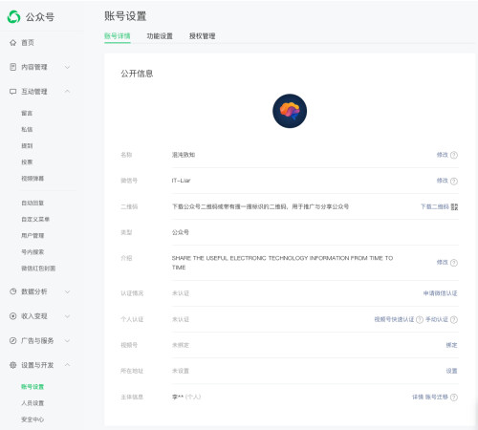Click QR code icon beside 下载二维码

[454, 206]
